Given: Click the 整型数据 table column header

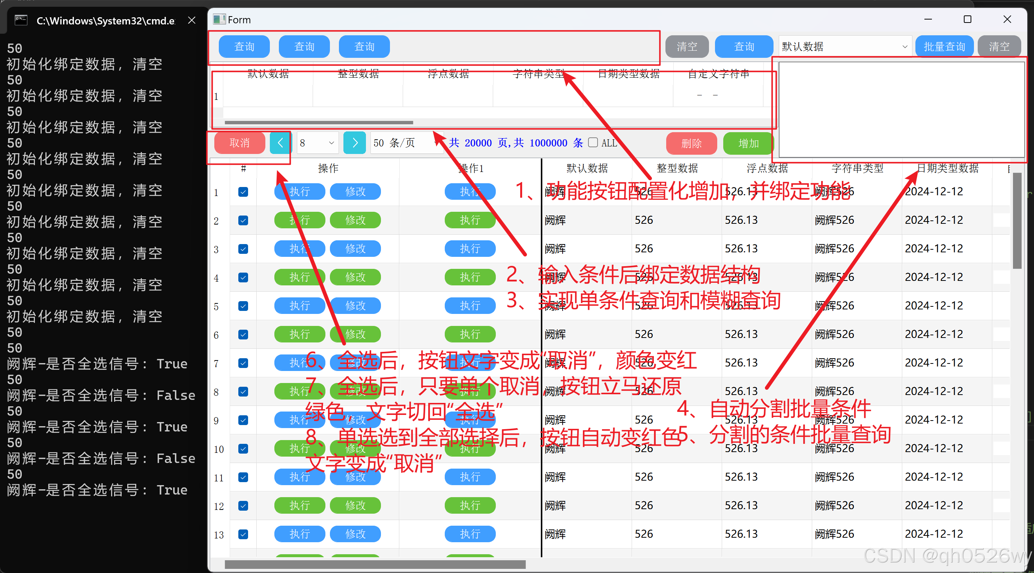Looking at the screenshot, I should 677,168.
